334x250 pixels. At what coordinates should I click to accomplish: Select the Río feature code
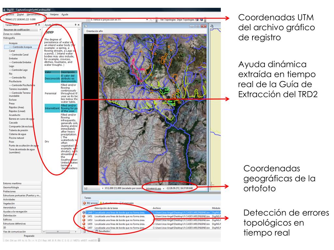[x=11, y=74]
